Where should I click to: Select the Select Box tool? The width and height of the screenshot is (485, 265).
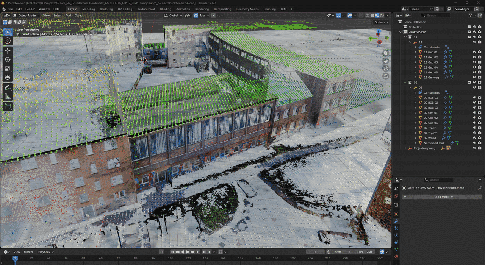pyautogui.click(x=8, y=32)
